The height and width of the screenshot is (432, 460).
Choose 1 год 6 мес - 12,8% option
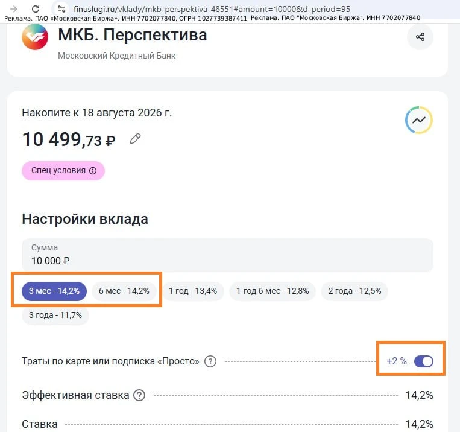click(x=273, y=291)
